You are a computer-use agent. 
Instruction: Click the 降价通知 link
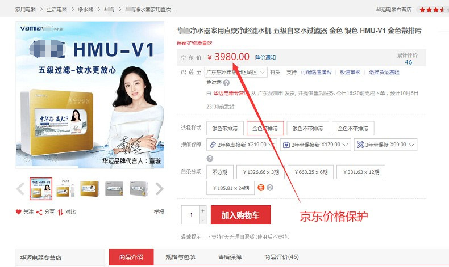(265, 57)
